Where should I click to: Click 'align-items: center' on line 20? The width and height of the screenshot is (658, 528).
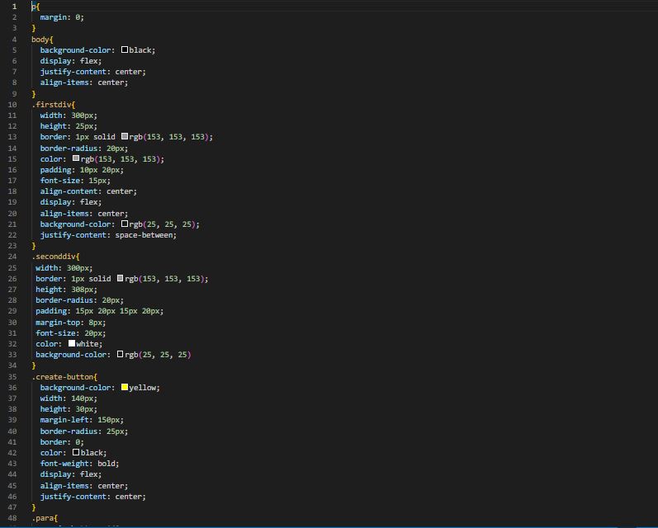(x=84, y=214)
